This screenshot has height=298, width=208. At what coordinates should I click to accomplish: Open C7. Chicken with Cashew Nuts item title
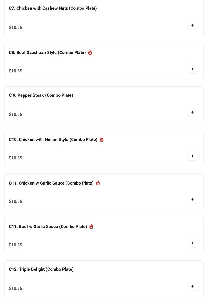point(53,8)
